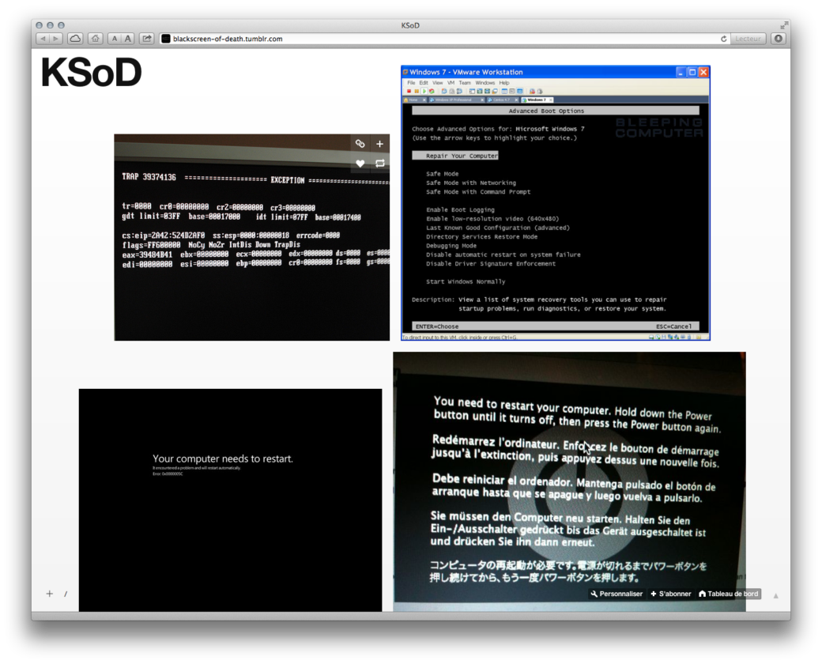Open Tableau de bord dashboard
Viewport: 822px width, 664px height.
point(729,594)
